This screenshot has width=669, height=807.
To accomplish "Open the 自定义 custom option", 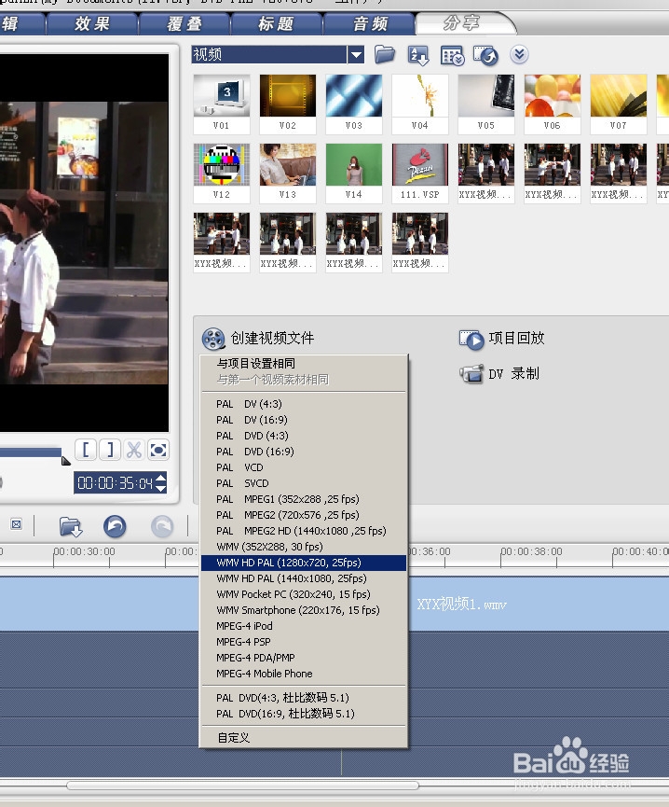I will pos(304,738).
